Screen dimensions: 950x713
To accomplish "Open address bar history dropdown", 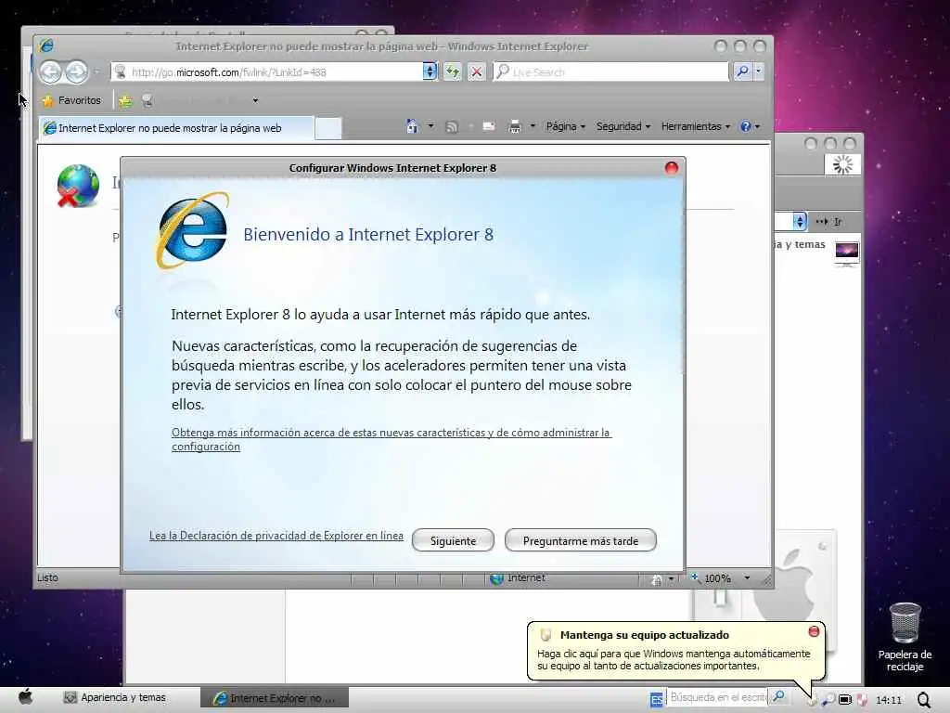I will click(x=430, y=71).
